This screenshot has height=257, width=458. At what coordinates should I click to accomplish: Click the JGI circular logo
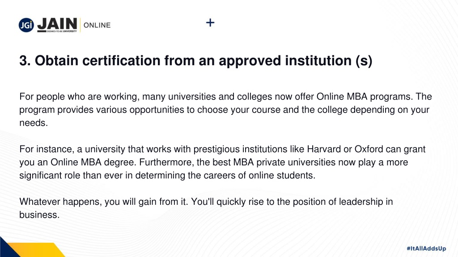26,25
